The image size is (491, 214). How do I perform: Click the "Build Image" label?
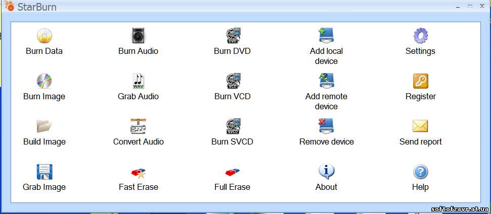tap(44, 142)
